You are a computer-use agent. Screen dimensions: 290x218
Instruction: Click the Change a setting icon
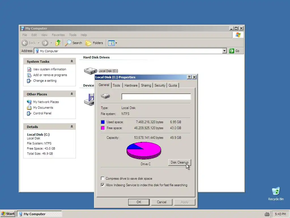point(29,81)
